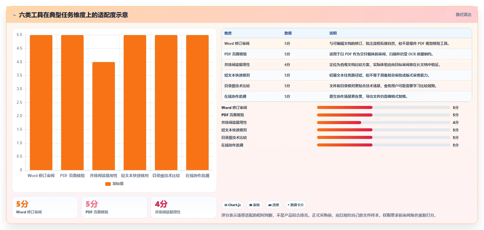Click the Chart.js tag chip
484x230 pixels.
[233, 205]
